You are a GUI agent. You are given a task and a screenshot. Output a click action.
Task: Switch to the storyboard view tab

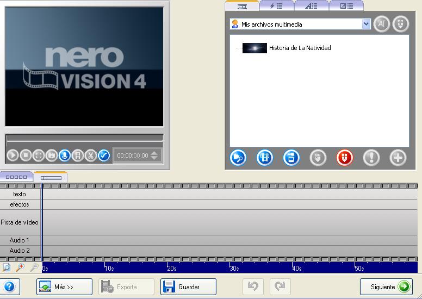coord(16,177)
